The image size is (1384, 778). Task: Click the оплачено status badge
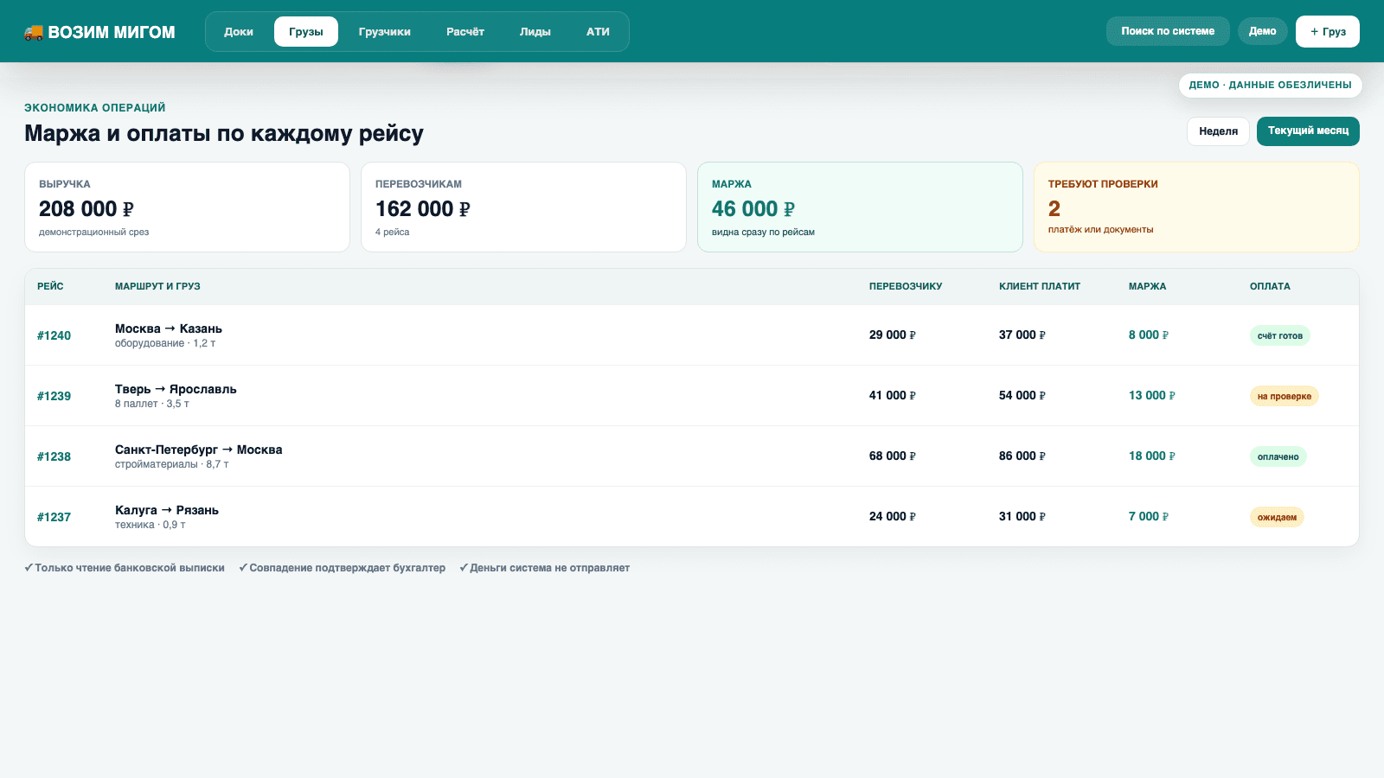[x=1278, y=456]
